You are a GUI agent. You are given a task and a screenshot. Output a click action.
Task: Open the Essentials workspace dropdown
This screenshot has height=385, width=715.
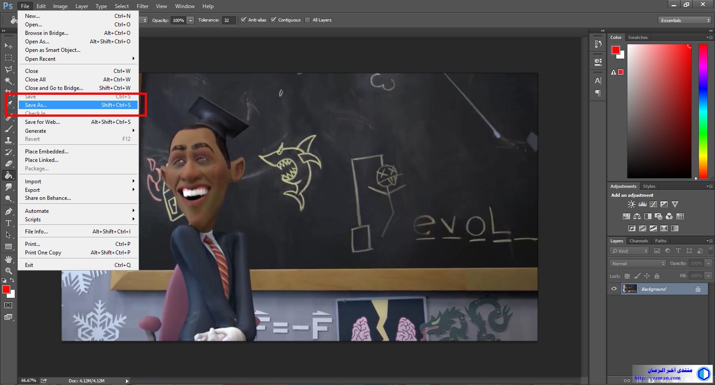click(x=684, y=20)
